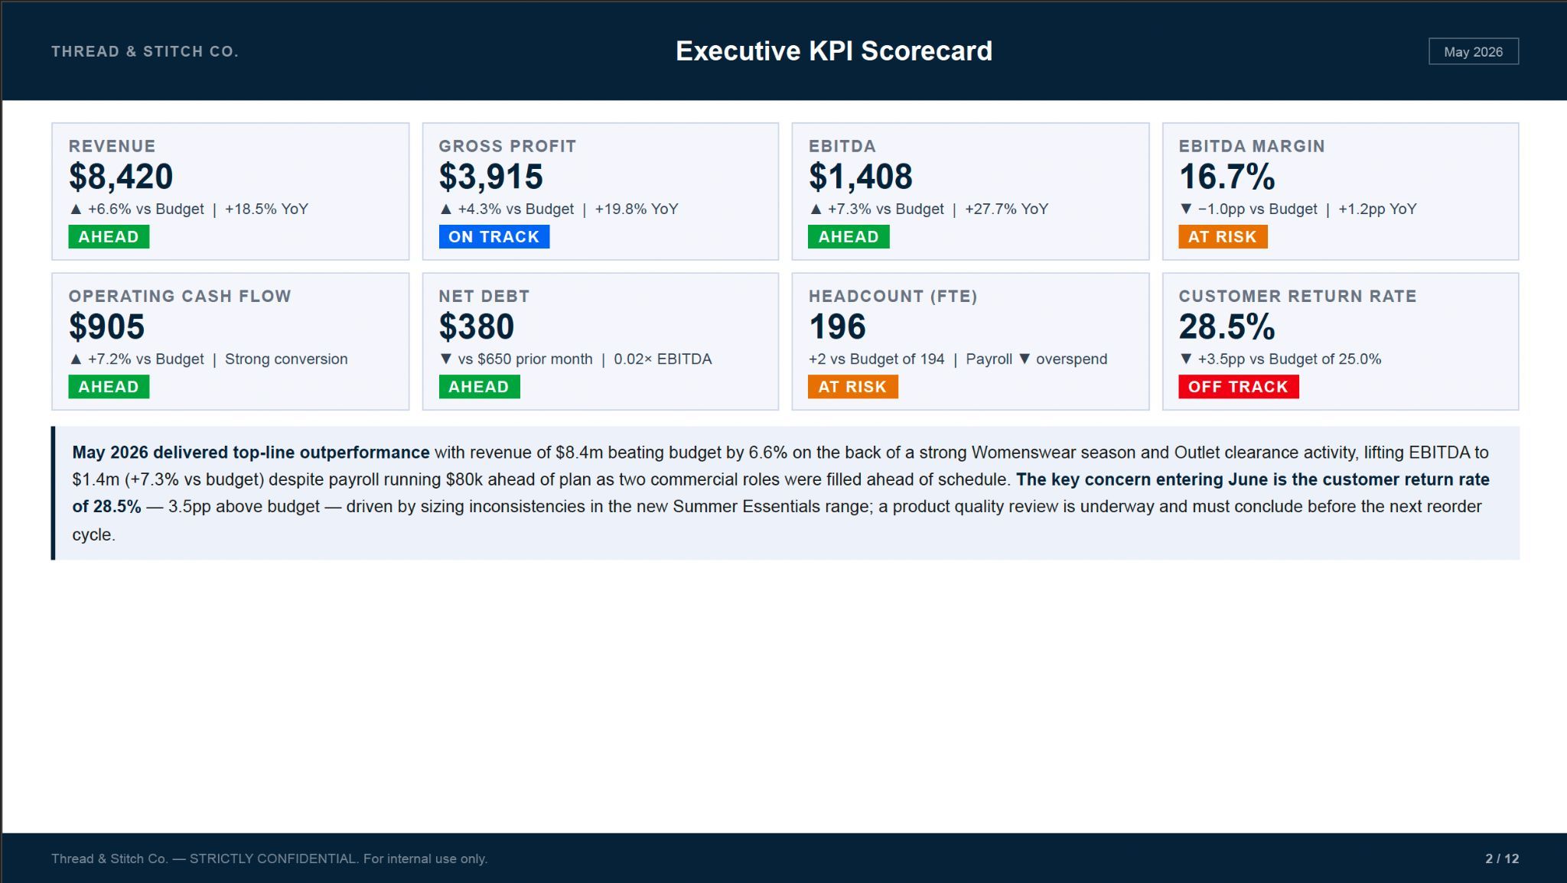Click the red OFF TRACK badge

(1238, 387)
